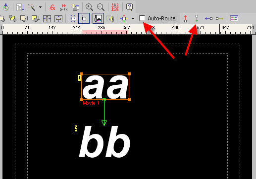This screenshot has width=256, height=179.
Task: Toggle the dotted grid display button
Action: click(x=73, y=18)
